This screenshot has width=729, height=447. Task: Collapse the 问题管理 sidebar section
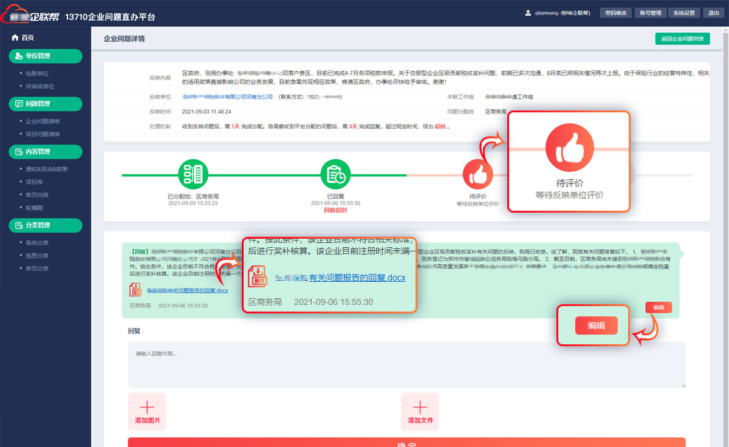pos(46,104)
